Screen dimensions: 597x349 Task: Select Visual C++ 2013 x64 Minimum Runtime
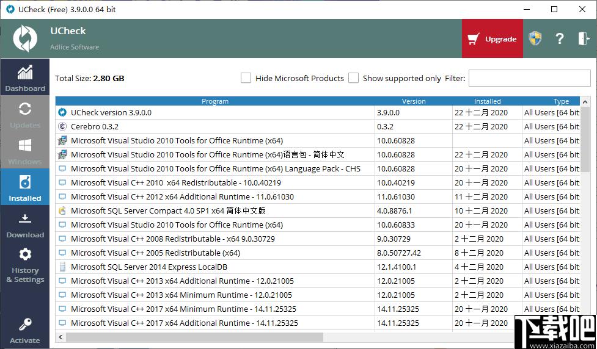[x=318, y=295]
